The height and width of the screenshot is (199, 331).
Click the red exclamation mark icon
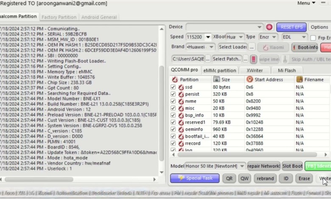click(x=253, y=59)
